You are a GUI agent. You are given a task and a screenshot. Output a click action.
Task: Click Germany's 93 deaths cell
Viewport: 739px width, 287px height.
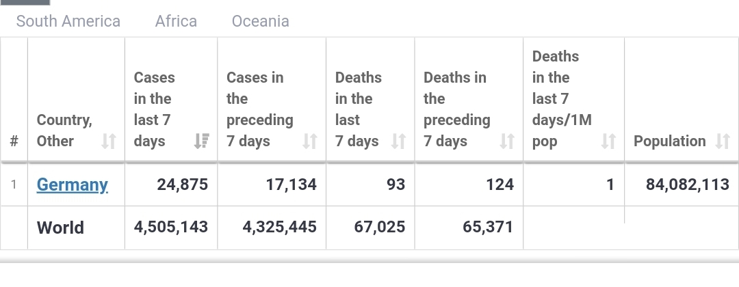tap(396, 184)
